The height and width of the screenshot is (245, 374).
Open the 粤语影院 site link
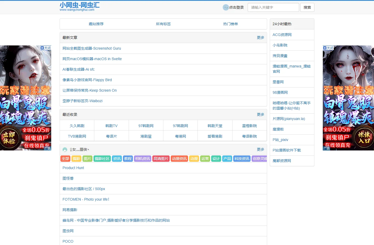point(250,136)
